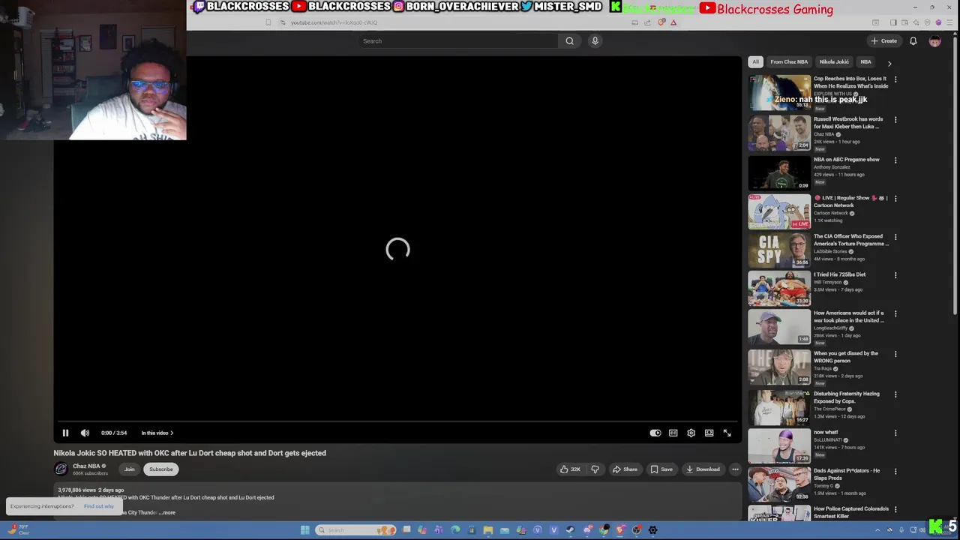Viewport: 960px width, 540px height.
Task: Toggle the autoplay switch in the player
Action: [x=655, y=433]
